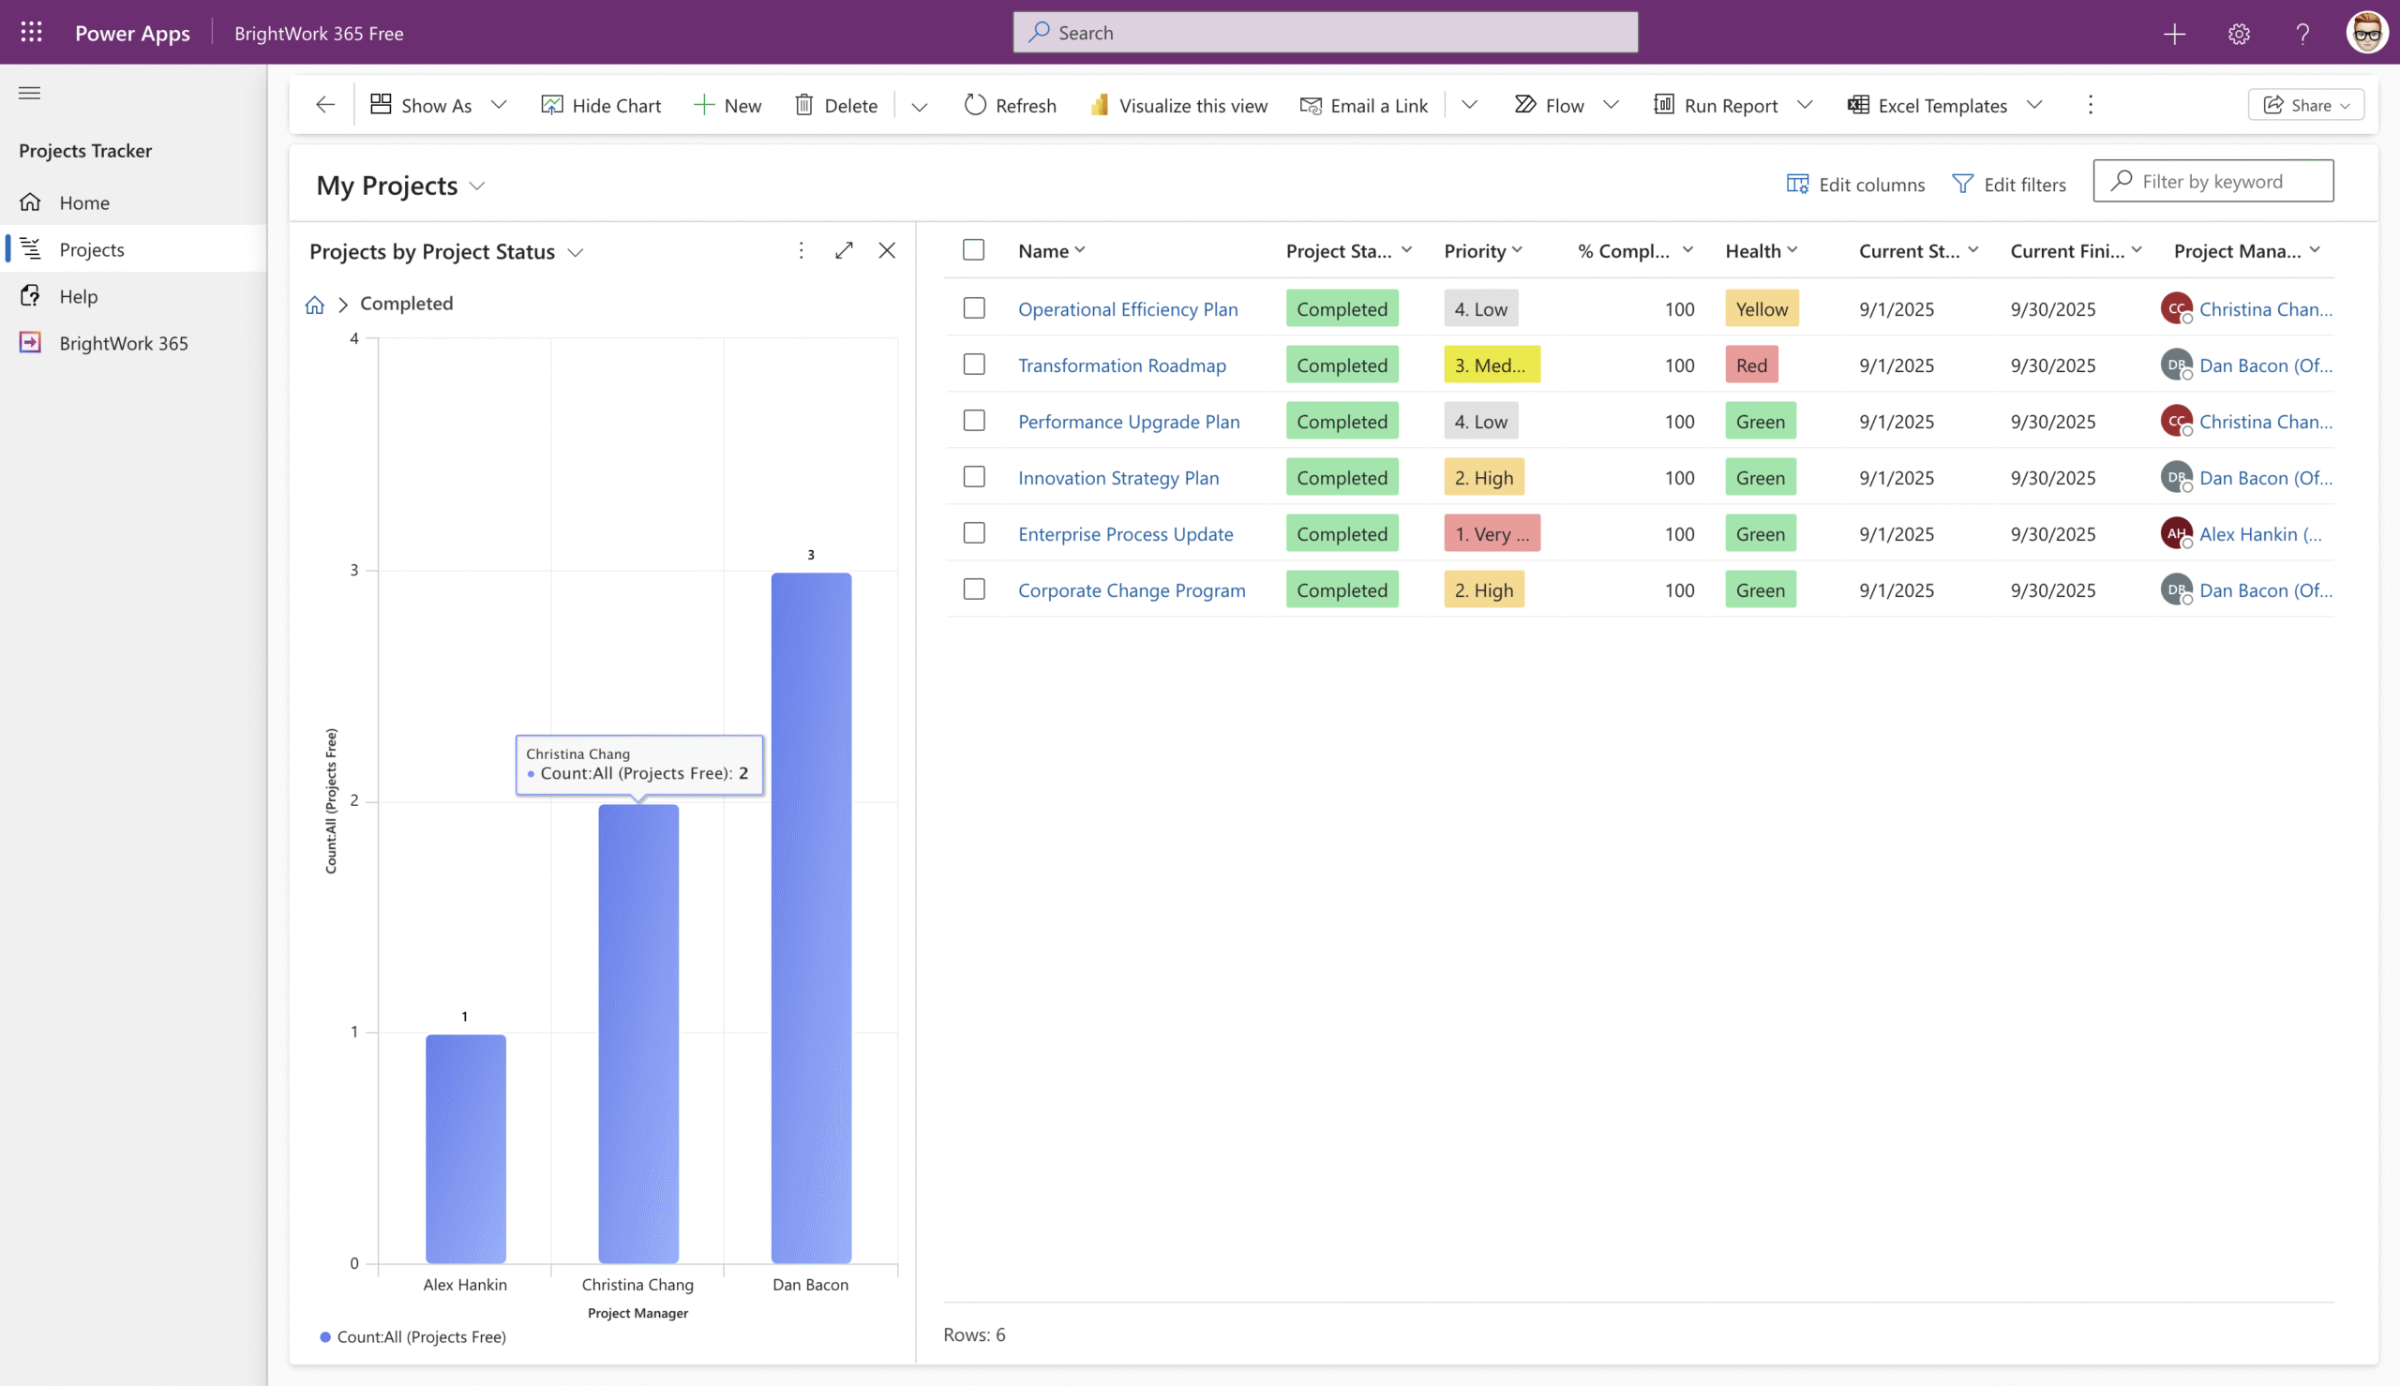This screenshot has height=1386, width=2400.
Task: Open the Show As dropdown arrow
Action: pyautogui.click(x=499, y=105)
